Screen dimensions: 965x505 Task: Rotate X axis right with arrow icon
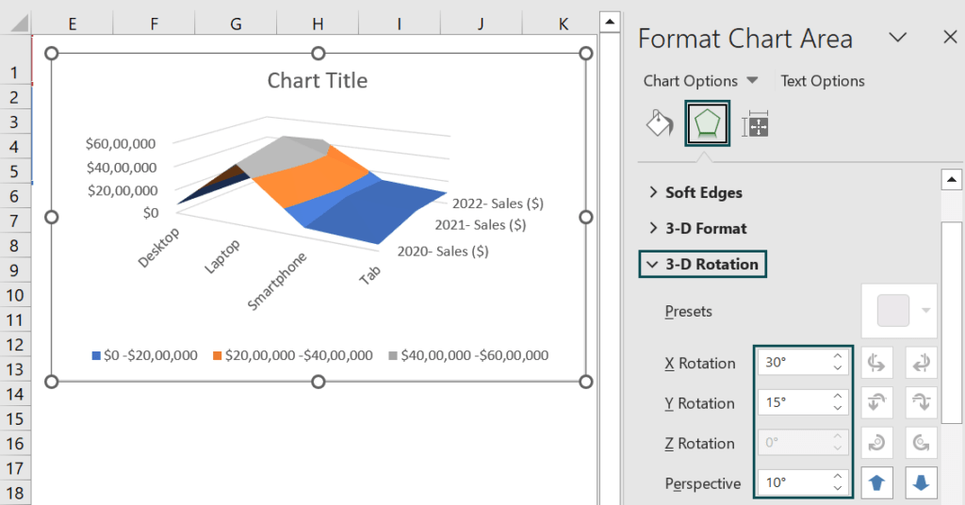tap(921, 363)
